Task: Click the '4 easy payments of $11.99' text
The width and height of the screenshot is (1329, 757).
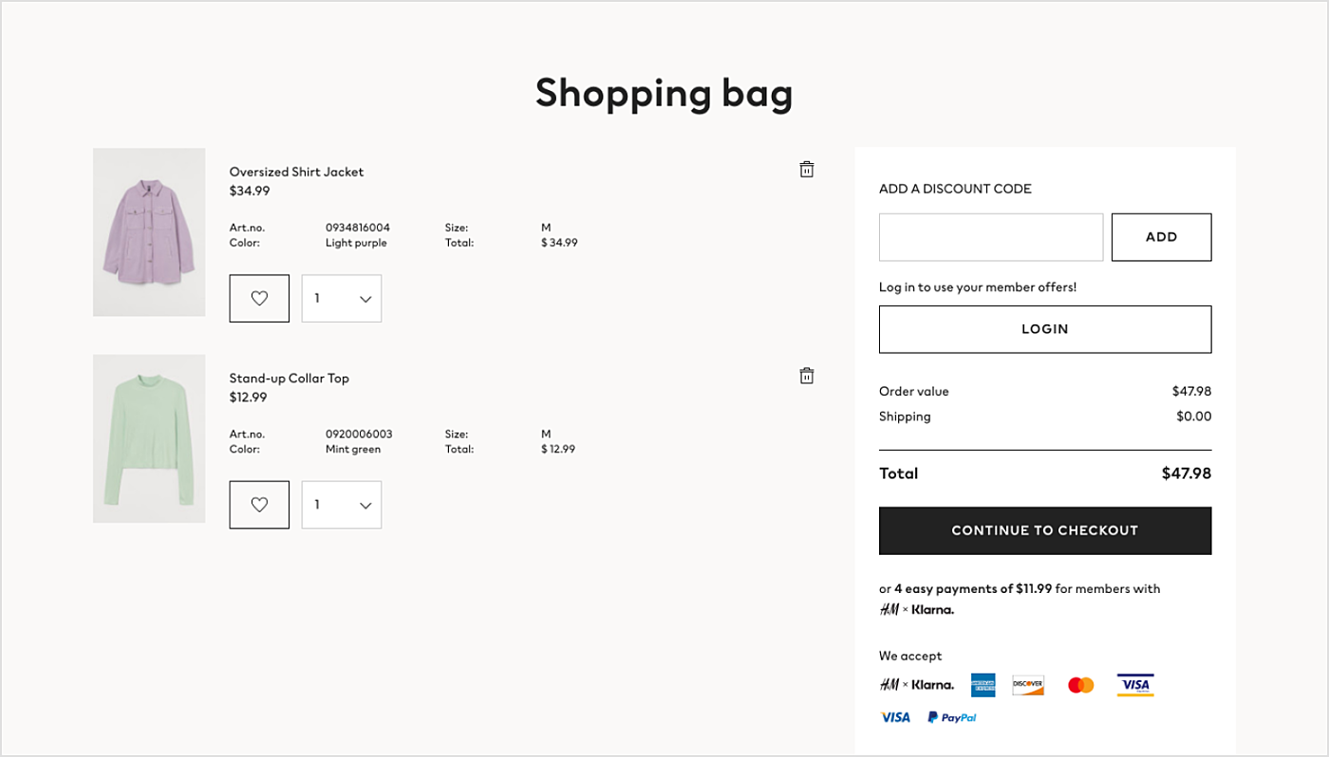Action: [x=973, y=588]
